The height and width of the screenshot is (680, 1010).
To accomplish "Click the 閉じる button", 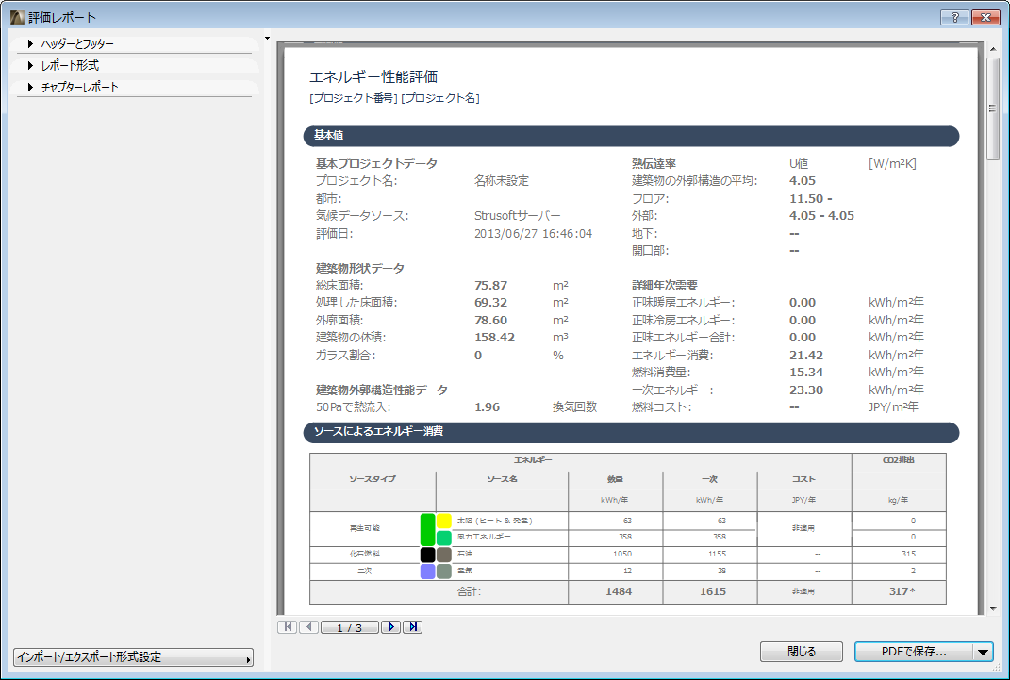I will point(802,652).
